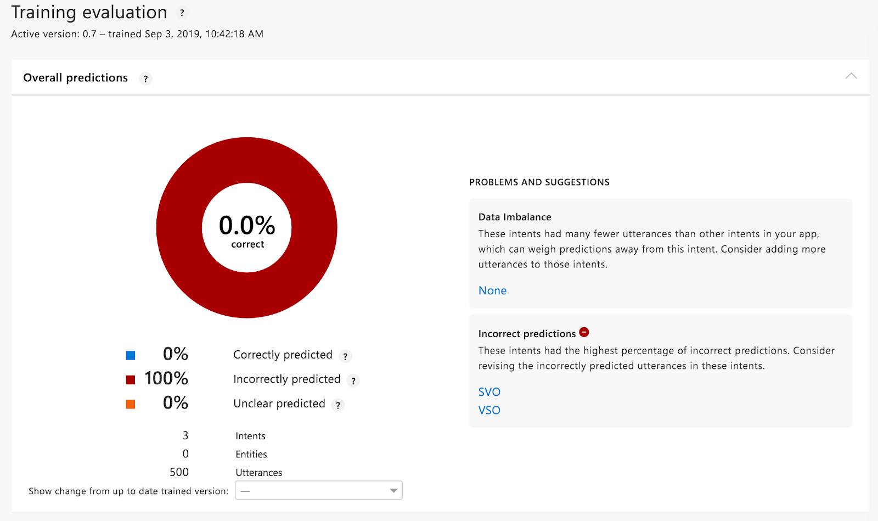Click the blue Correctly predicted swatch

(131, 355)
